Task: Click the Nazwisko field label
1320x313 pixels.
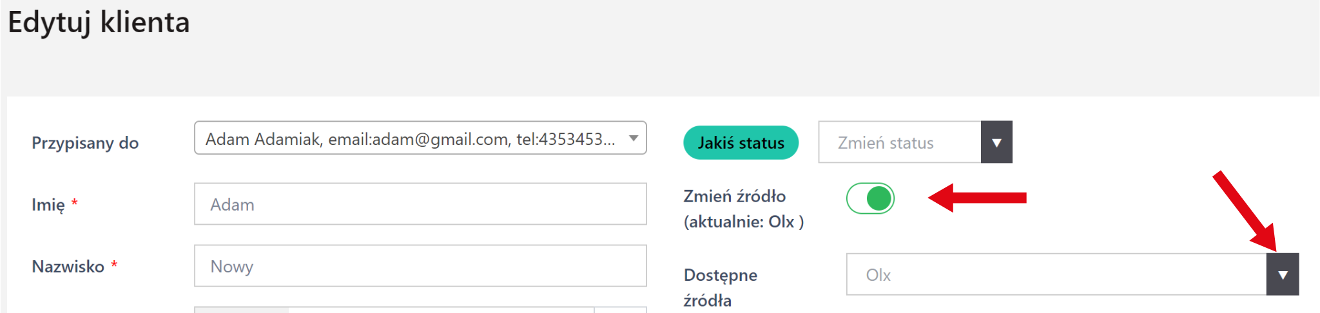Action: (68, 267)
